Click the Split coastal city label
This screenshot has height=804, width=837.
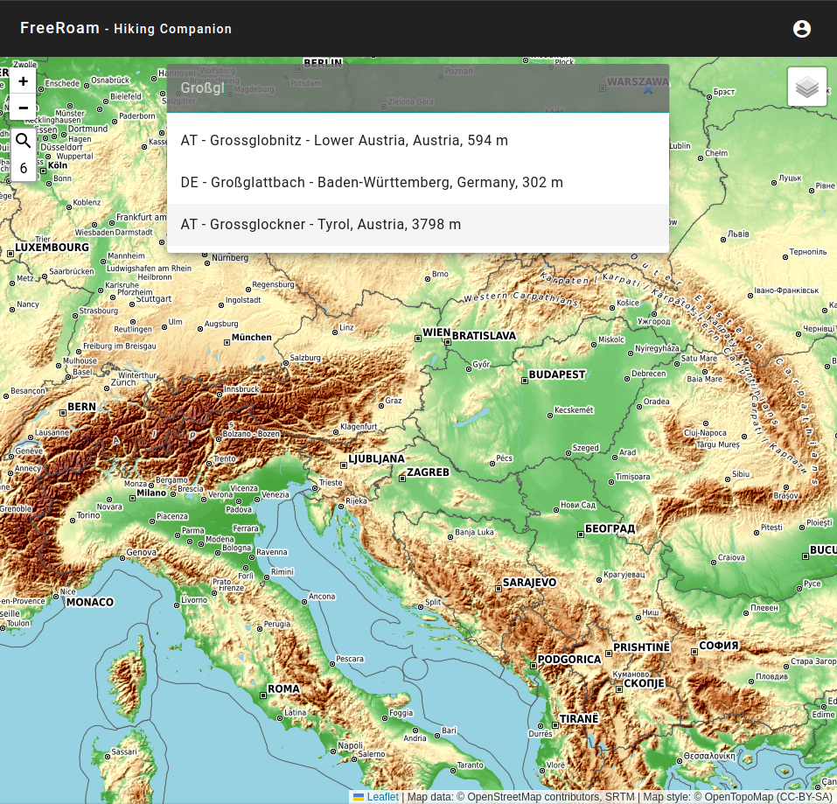(433, 602)
